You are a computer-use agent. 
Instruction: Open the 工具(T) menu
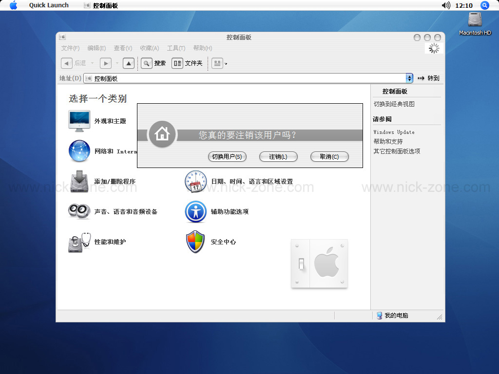176,48
